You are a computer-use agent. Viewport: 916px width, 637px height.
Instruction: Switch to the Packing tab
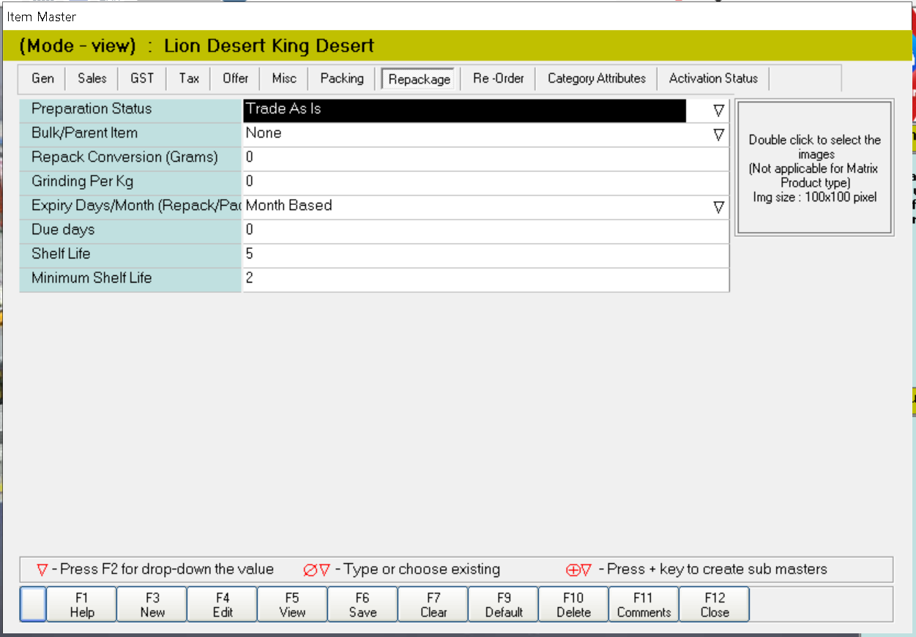pyautogui.click(x=342, y=78)
